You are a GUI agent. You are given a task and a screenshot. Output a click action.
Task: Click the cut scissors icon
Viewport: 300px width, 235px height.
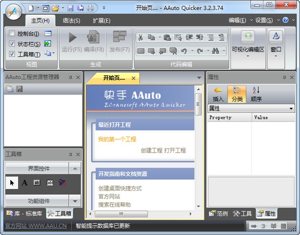(x=140, y=37)
